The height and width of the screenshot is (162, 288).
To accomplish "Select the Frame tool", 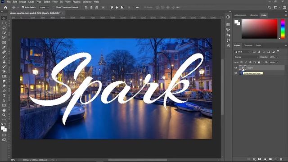I will tap(4, 42).
